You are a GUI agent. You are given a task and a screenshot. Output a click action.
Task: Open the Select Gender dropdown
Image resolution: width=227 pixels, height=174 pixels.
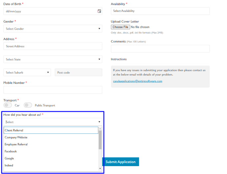click(x=53, y=29)
